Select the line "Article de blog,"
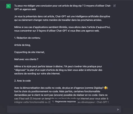The image size is (133, 114). (x=22, y=45)
